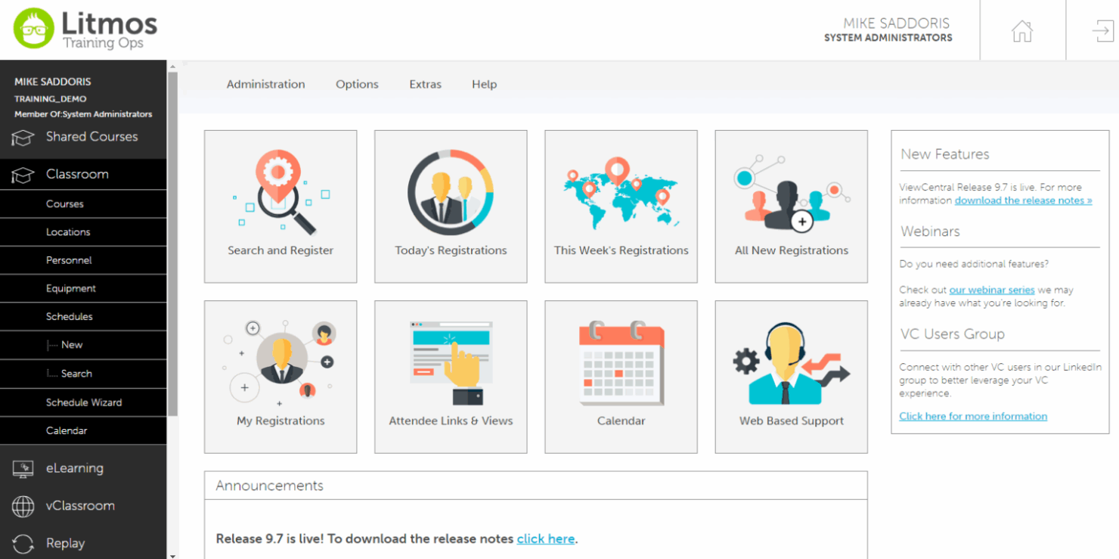Expand the Shared Courses sidebar section
Viewport: 1119px width, 559px height.
pyautogui.click(x=91, y=137)
